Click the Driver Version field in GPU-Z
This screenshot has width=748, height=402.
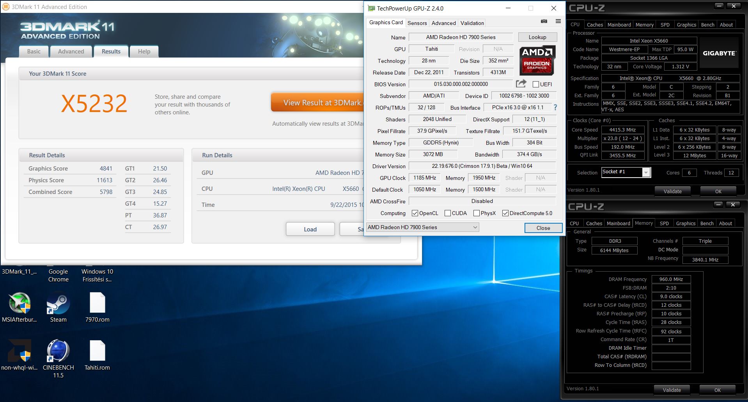point(482,166)
